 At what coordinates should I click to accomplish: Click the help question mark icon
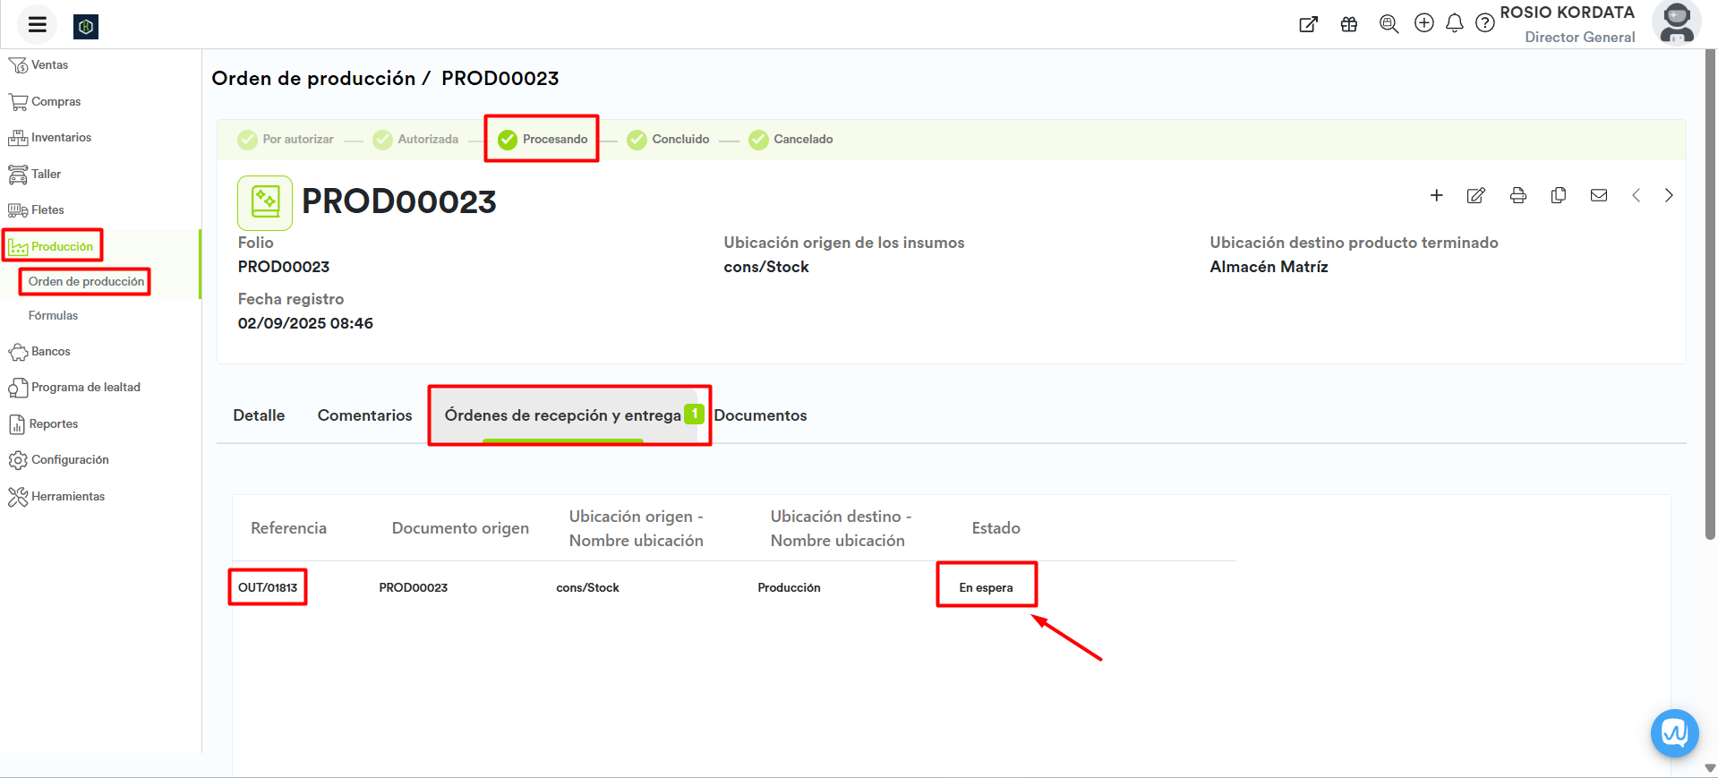click(1484, 23)
